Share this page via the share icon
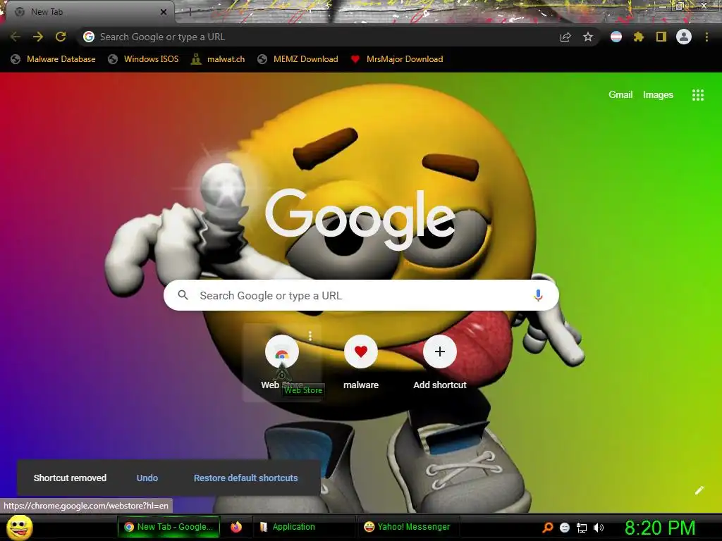722x541 pixels. coord(565,37)
